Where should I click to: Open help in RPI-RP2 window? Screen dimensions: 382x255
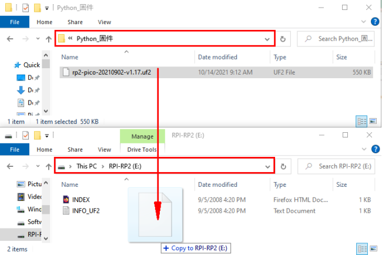pos(375,149)
